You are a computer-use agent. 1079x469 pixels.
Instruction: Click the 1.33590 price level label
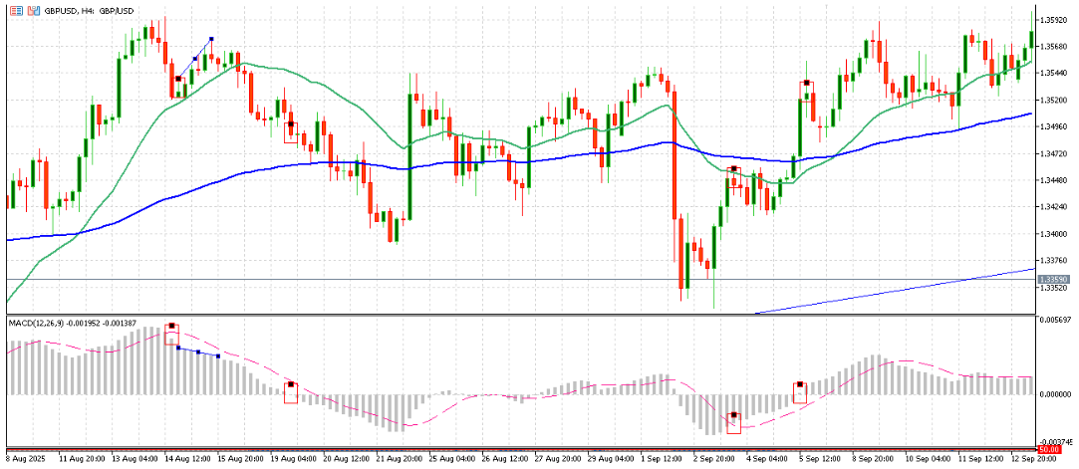(1054, 279)
